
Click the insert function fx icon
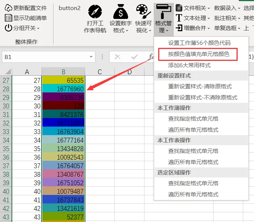151,57
